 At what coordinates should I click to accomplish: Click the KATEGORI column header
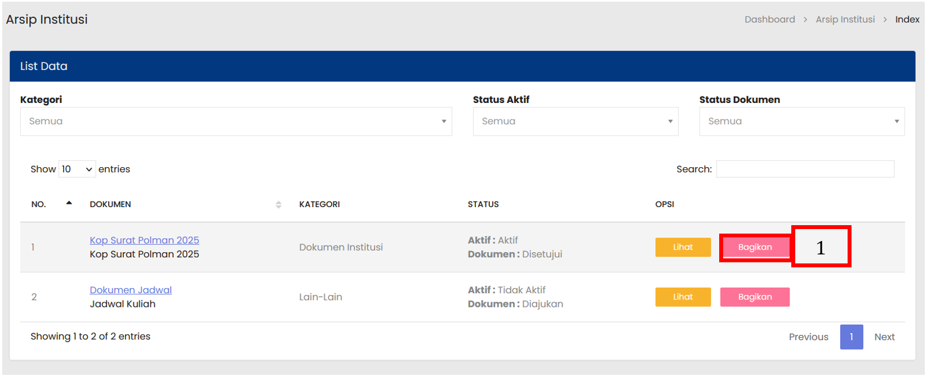(319, 204)
